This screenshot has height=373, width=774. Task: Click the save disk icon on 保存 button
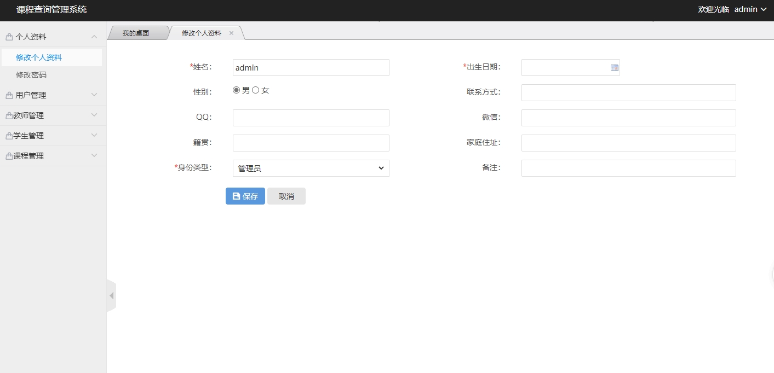tap(236, 196)
